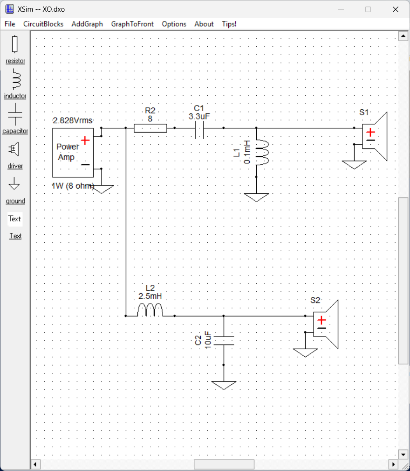The image size is (410, 471).
Task: Select the Power Amp block
Action: coord(73,152)
